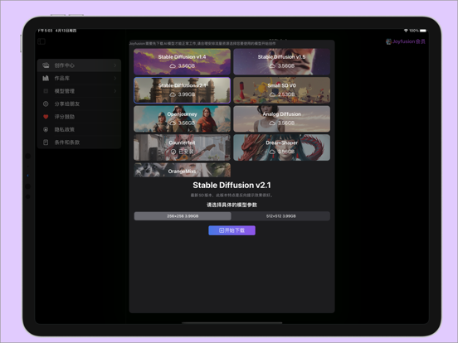Select the Stable Diffusion v1.5 cat card
Image resolution: width=458 pixels, height=343 pixels.
(x=281, y=61)
